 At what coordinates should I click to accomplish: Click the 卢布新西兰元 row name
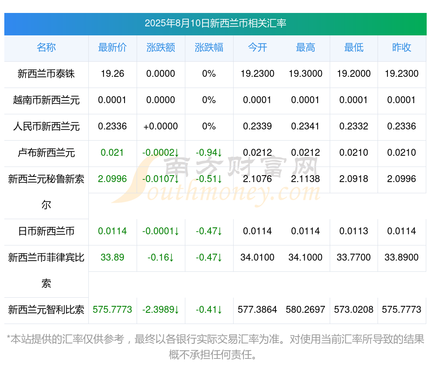(x=46, y=153)
